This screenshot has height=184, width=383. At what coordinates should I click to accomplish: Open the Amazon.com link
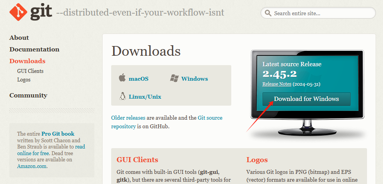[x=32, y=166]
